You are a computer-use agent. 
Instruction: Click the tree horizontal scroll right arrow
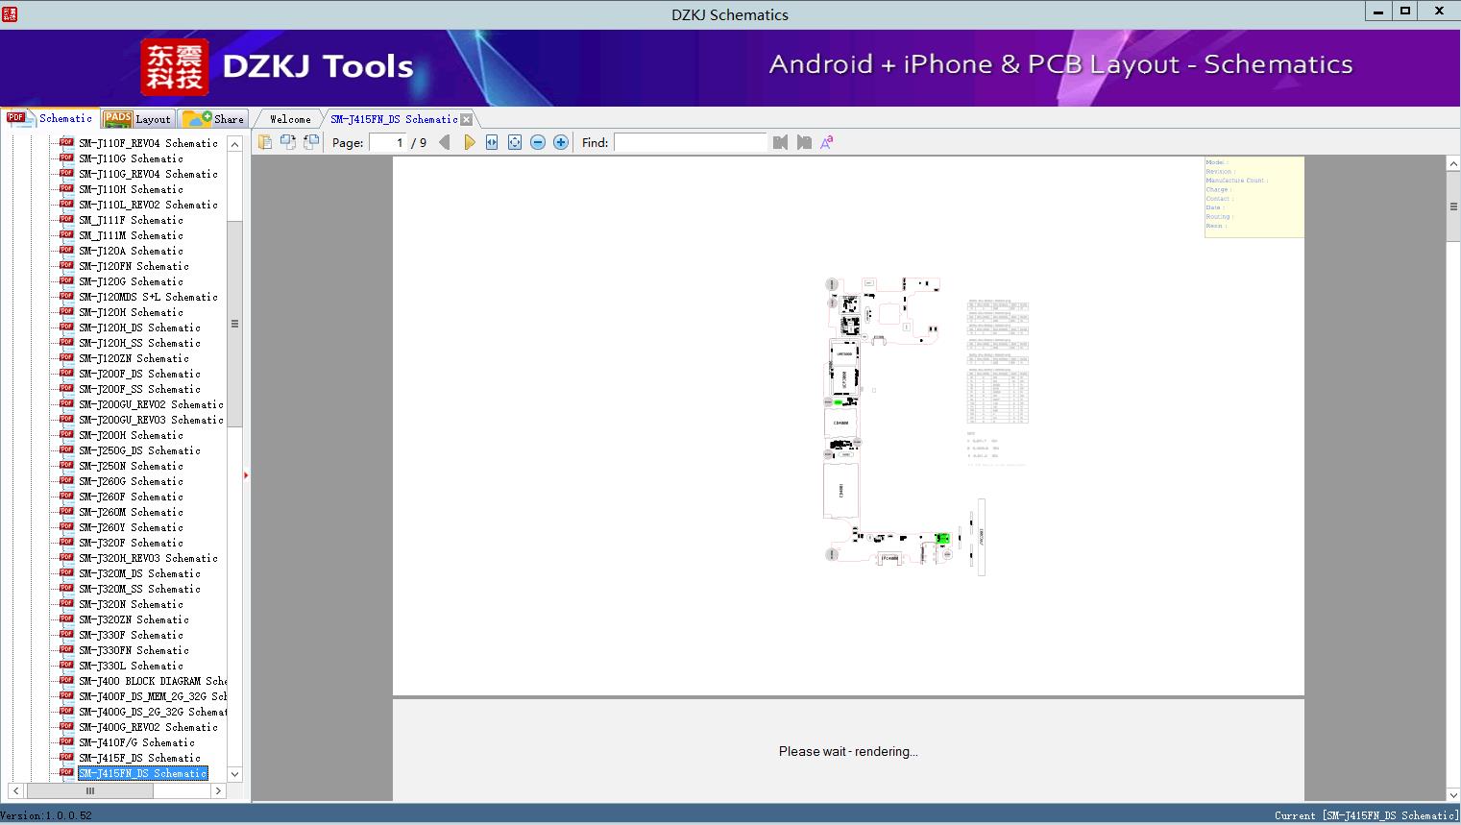(x=218, y=791)
